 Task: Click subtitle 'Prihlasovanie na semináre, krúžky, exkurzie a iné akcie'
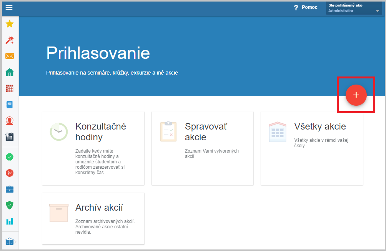[x=112, y=73]
